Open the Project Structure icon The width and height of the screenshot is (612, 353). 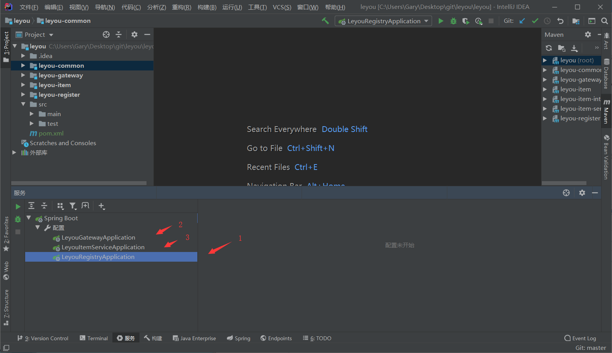point(576,21)
